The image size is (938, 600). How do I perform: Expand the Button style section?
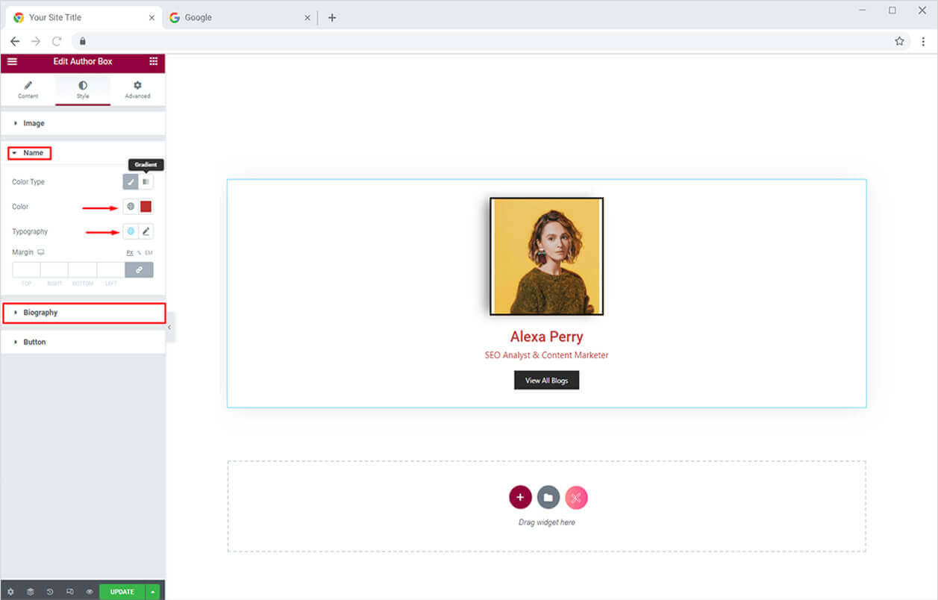point(34,342)
